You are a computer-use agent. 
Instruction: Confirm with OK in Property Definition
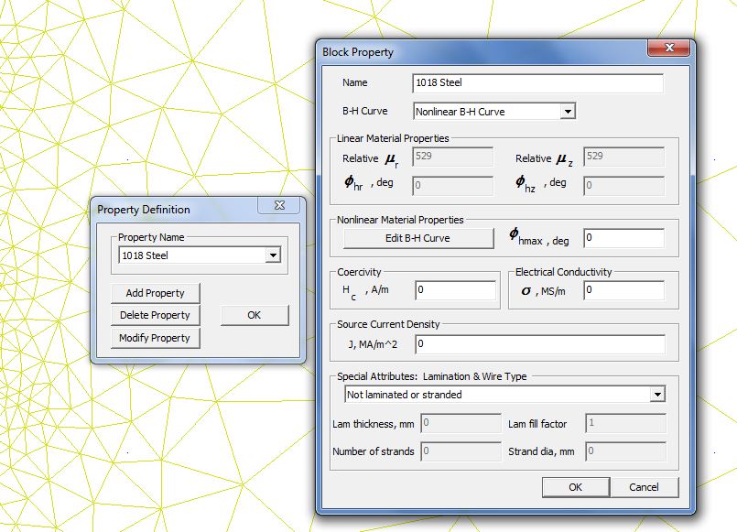pos(255,315)
